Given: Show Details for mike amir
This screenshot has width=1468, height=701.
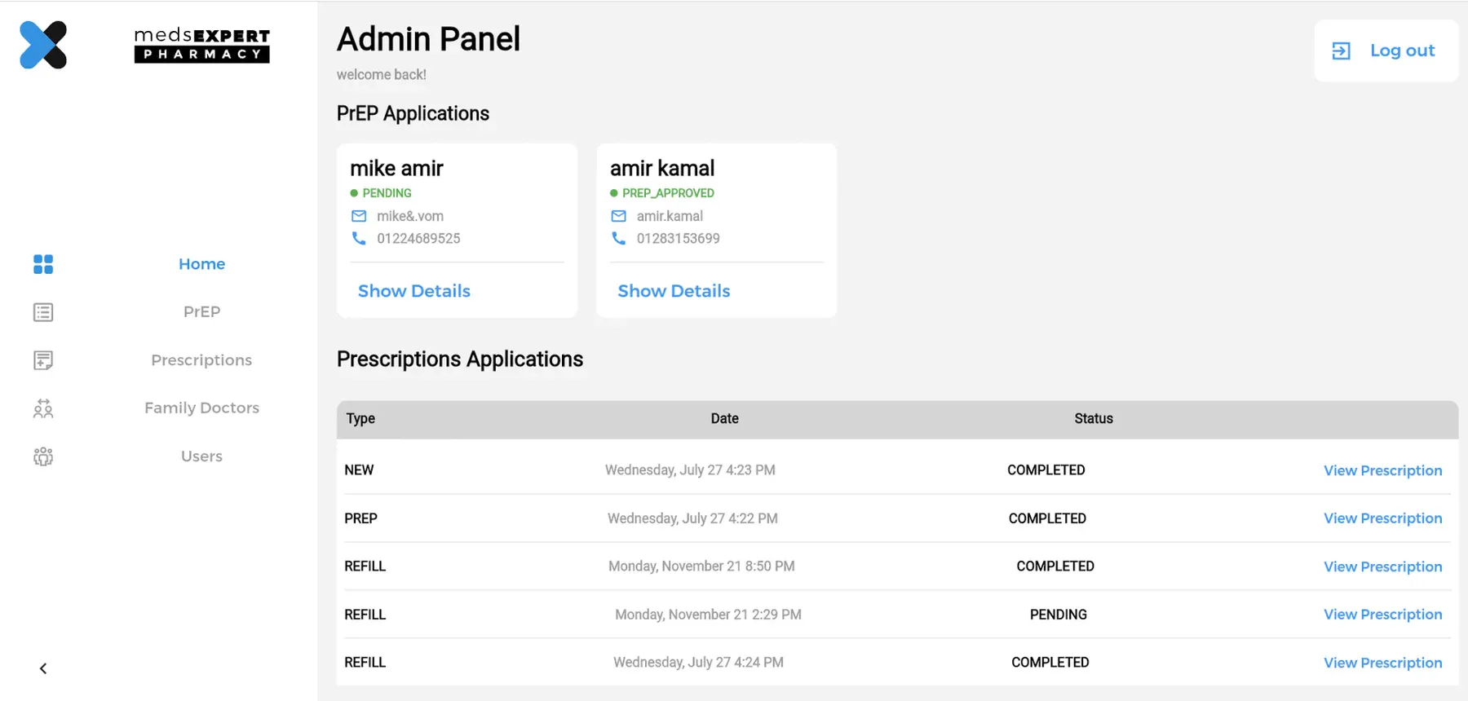Looking at the screenshot, I should pos(414,291).
